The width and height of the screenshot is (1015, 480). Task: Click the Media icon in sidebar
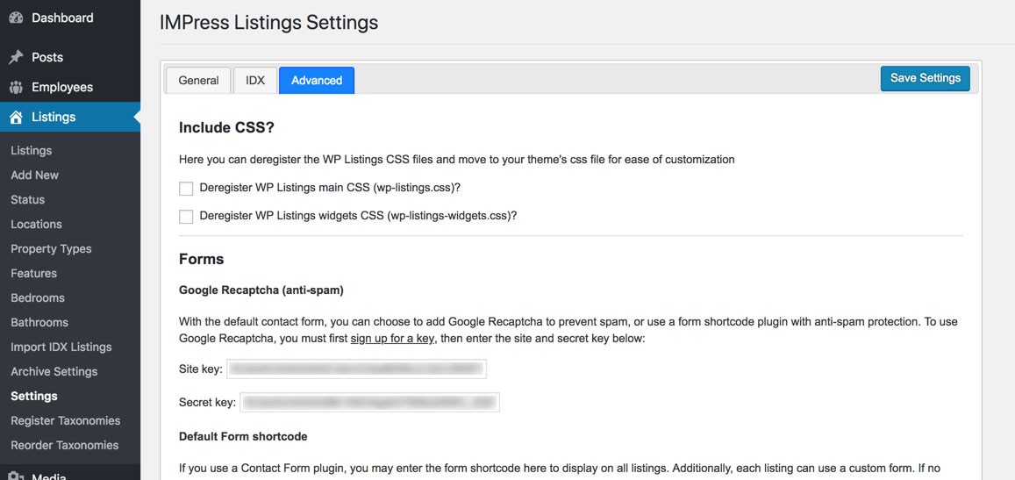click(16, 475)
